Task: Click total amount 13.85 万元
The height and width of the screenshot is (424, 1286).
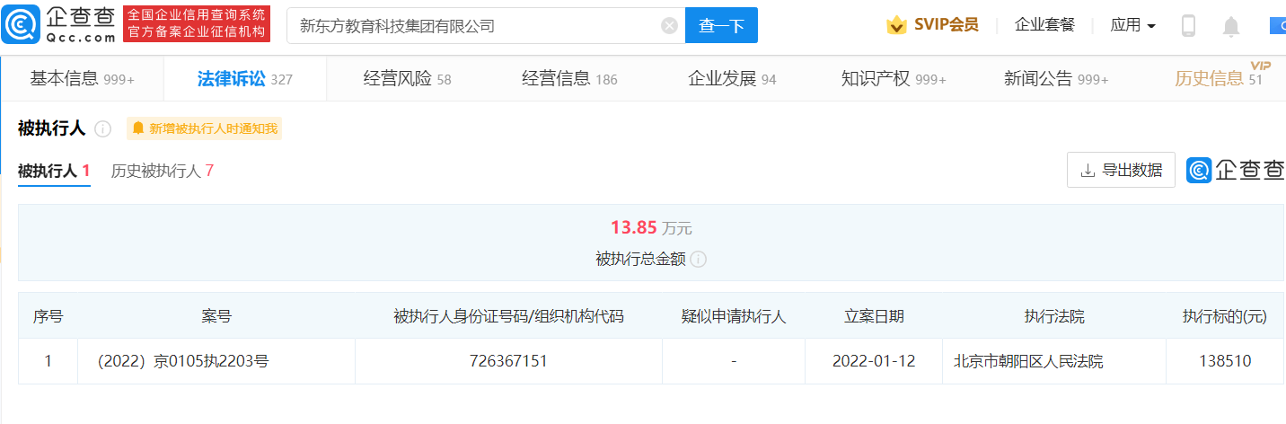Action: tap(651, 228)
